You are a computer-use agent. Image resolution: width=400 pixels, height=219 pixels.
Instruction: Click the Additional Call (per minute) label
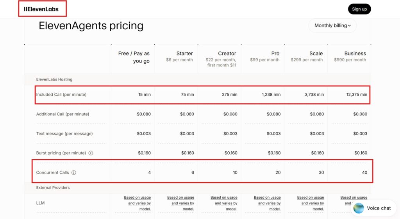pos(62,114)
